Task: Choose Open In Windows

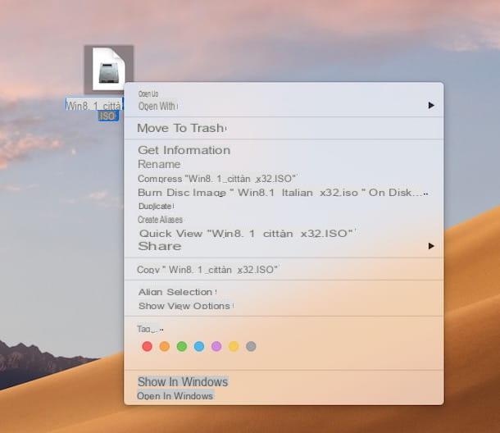Action: click(175, 396)
